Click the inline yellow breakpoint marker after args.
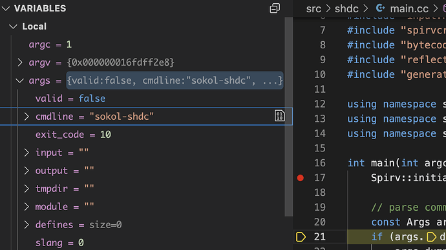 pos(432,237)
